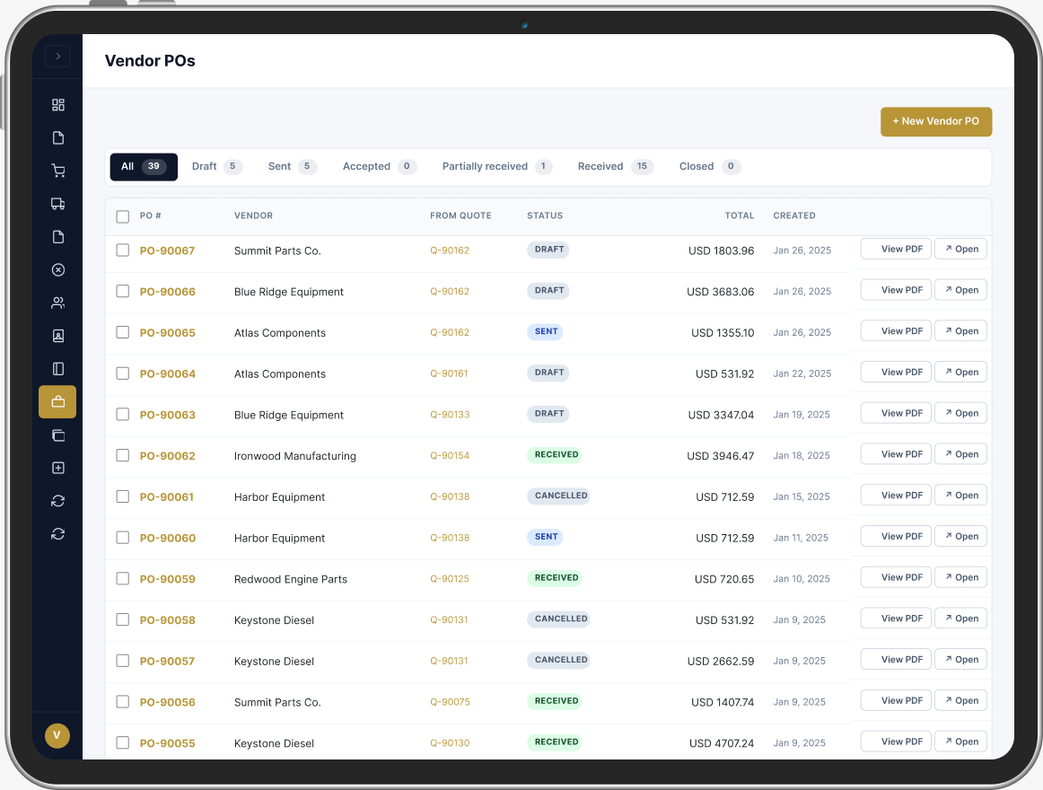Open the shopping cart icon in sidebar
The width and height of the screenshot is (1043, 790).
pyautogui.click(x=57, y=171)
